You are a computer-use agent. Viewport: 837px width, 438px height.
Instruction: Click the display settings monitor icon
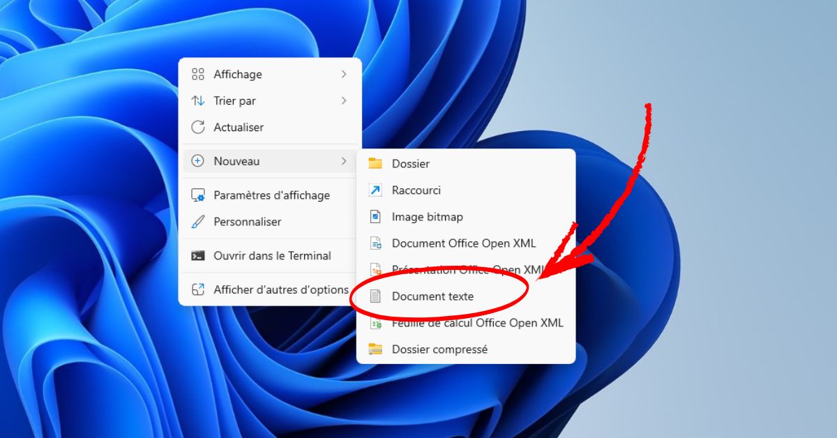point(198,195)
